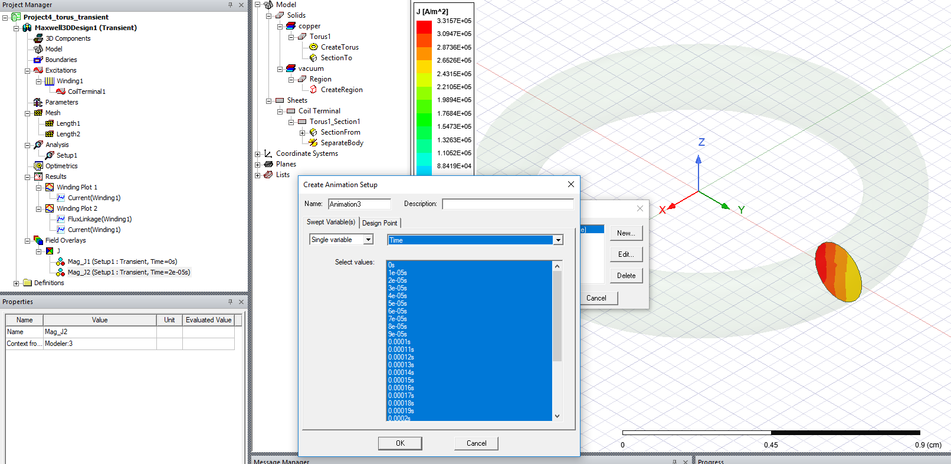
Task: Select the Boundaries icon in Project Manager
Action: pos(38,60)
